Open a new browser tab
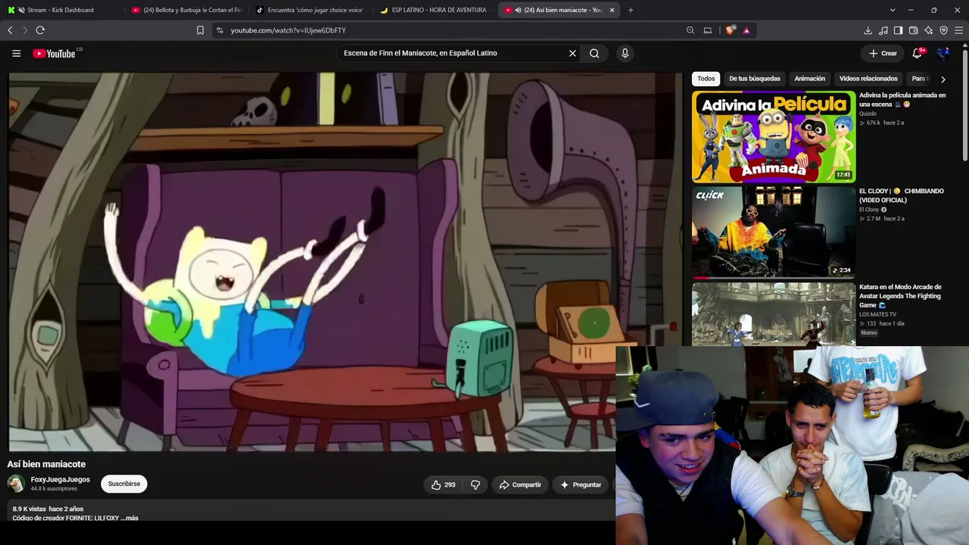 631,10
